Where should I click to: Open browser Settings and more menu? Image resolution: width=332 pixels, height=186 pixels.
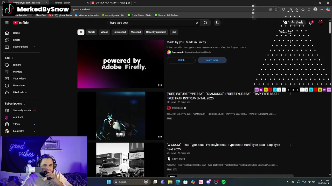pyautogui.click(x=322, y=9)
